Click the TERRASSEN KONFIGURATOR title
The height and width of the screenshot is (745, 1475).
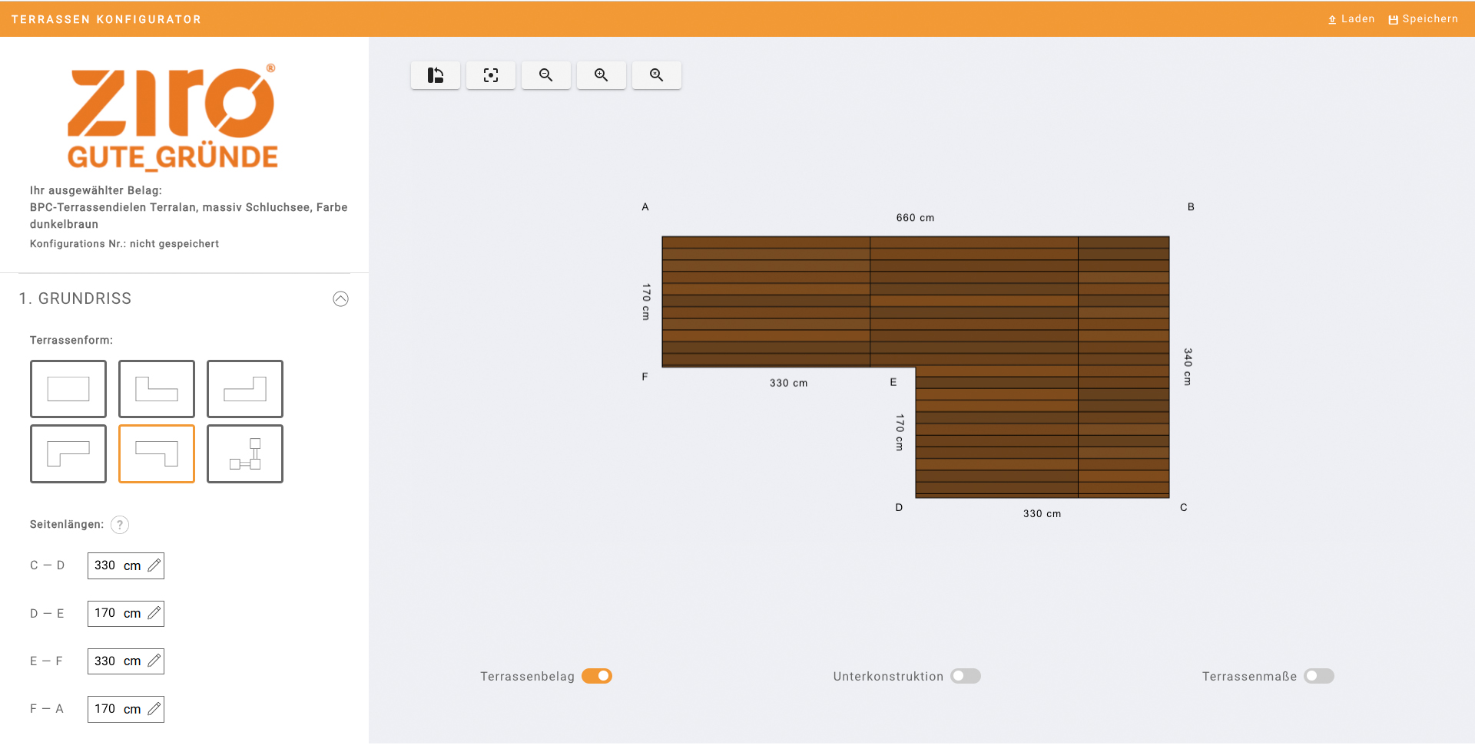pyautogui.click(x=106, y=19)
